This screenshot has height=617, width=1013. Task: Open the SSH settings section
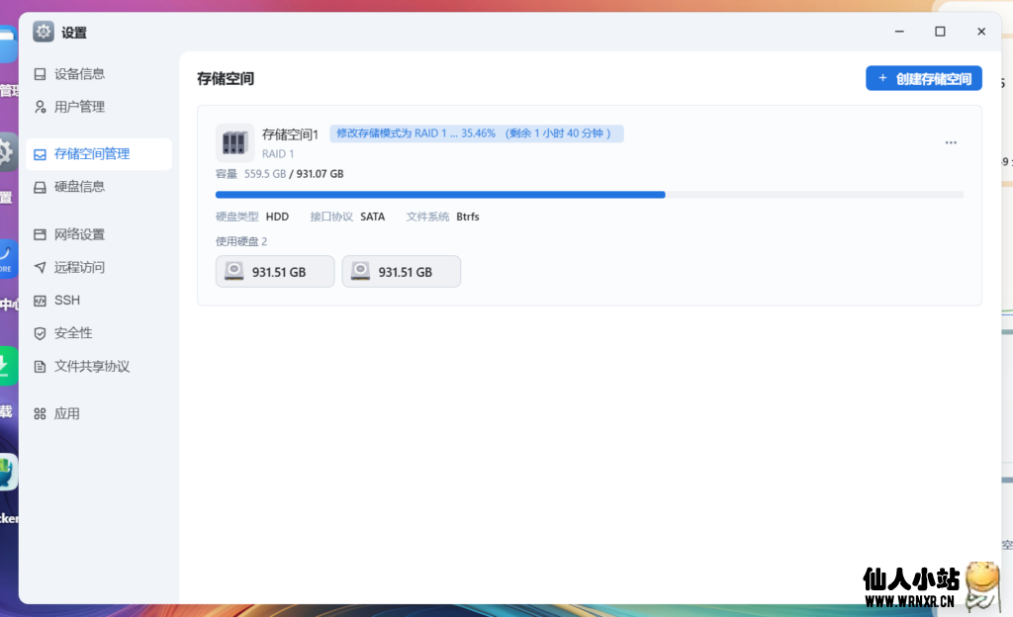(41, 300)
